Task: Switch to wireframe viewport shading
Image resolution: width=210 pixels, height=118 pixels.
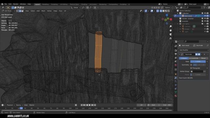Action: (x=161, y=11)
